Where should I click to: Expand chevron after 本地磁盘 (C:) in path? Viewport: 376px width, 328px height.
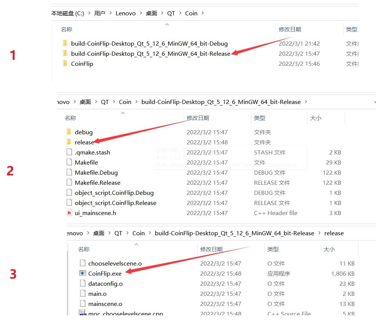[x=89, y=13]
